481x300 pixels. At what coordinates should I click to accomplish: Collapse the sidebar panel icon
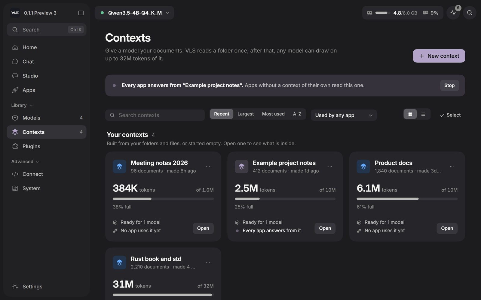pyautogui.click(x=81, y=13)
